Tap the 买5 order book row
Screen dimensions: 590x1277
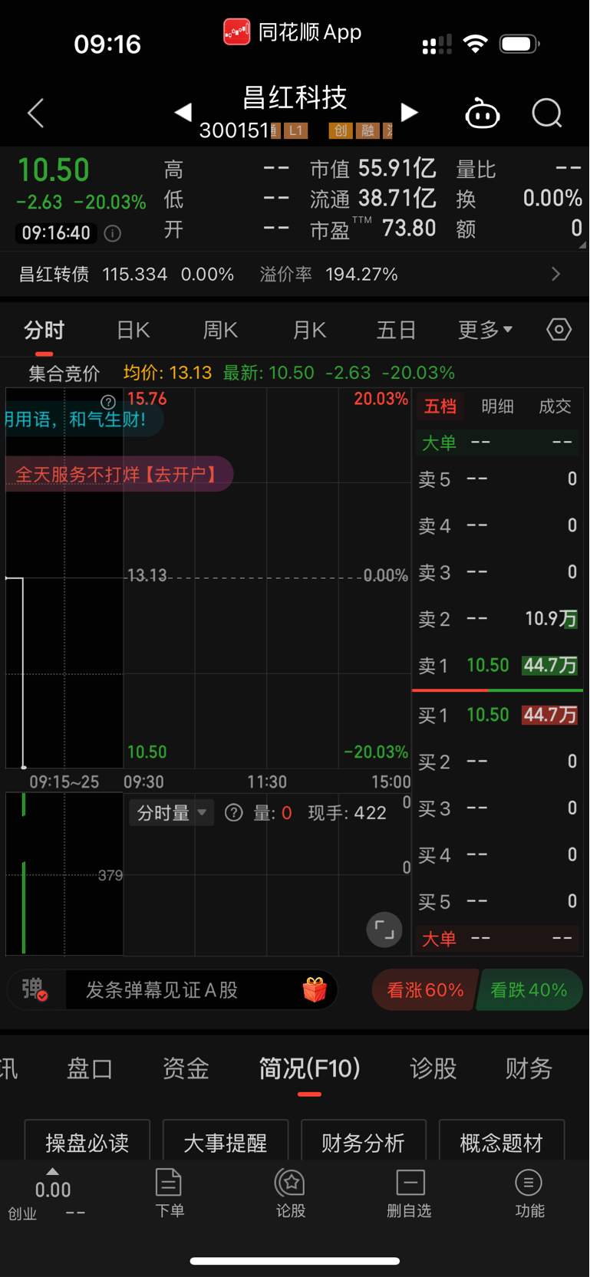498,901
